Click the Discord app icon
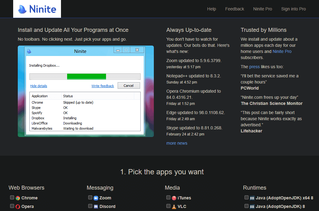319x211 pixels. (x=96, y=206)
